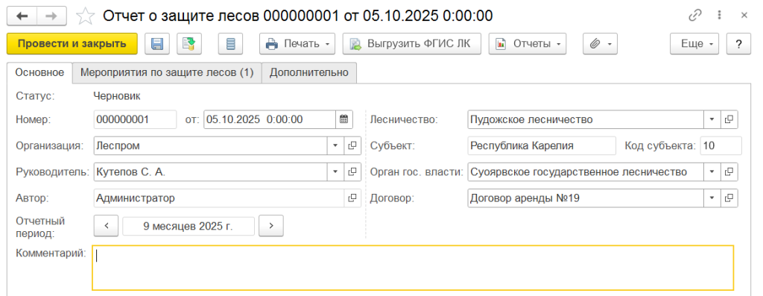Click the 9 месяцев 2025 г. period value
The height and width of the screenshot is (296, 763).
[x=189, y=226]
